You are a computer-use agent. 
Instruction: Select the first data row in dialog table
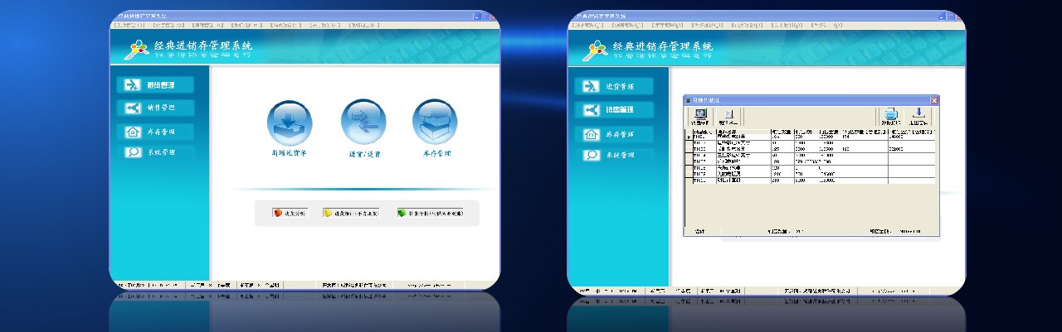(x=811, y=137)
